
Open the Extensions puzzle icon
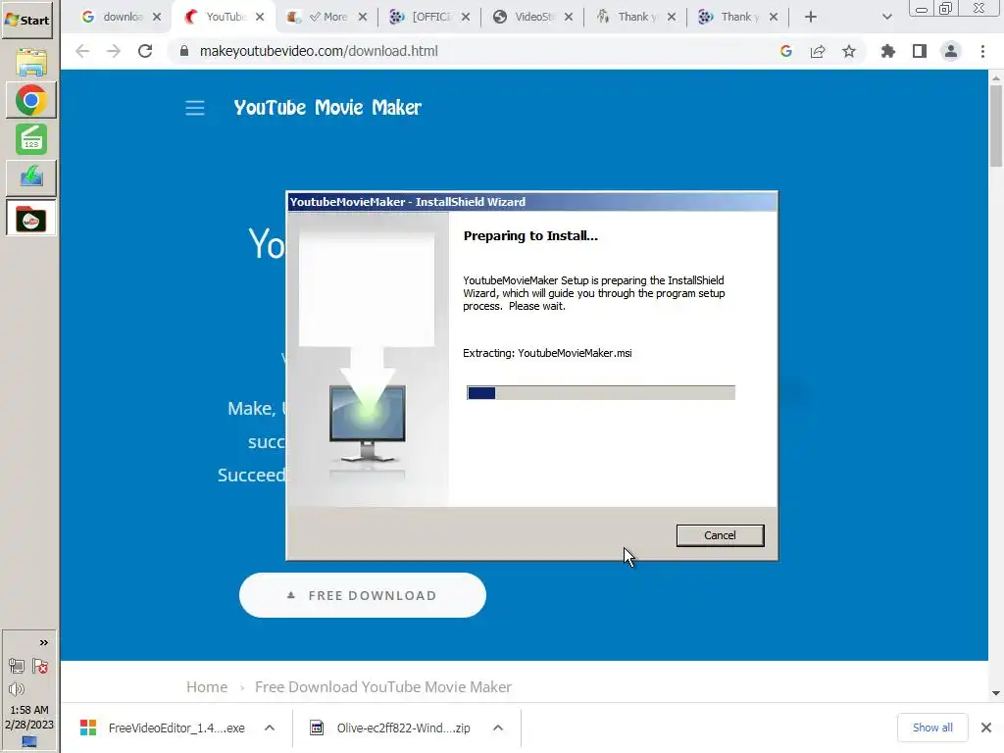tap(888, 51)
